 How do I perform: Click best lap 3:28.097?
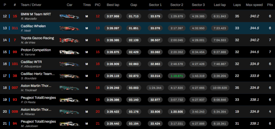coord(113,28)
